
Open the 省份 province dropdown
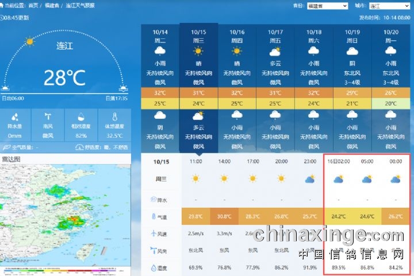point(328,6)
